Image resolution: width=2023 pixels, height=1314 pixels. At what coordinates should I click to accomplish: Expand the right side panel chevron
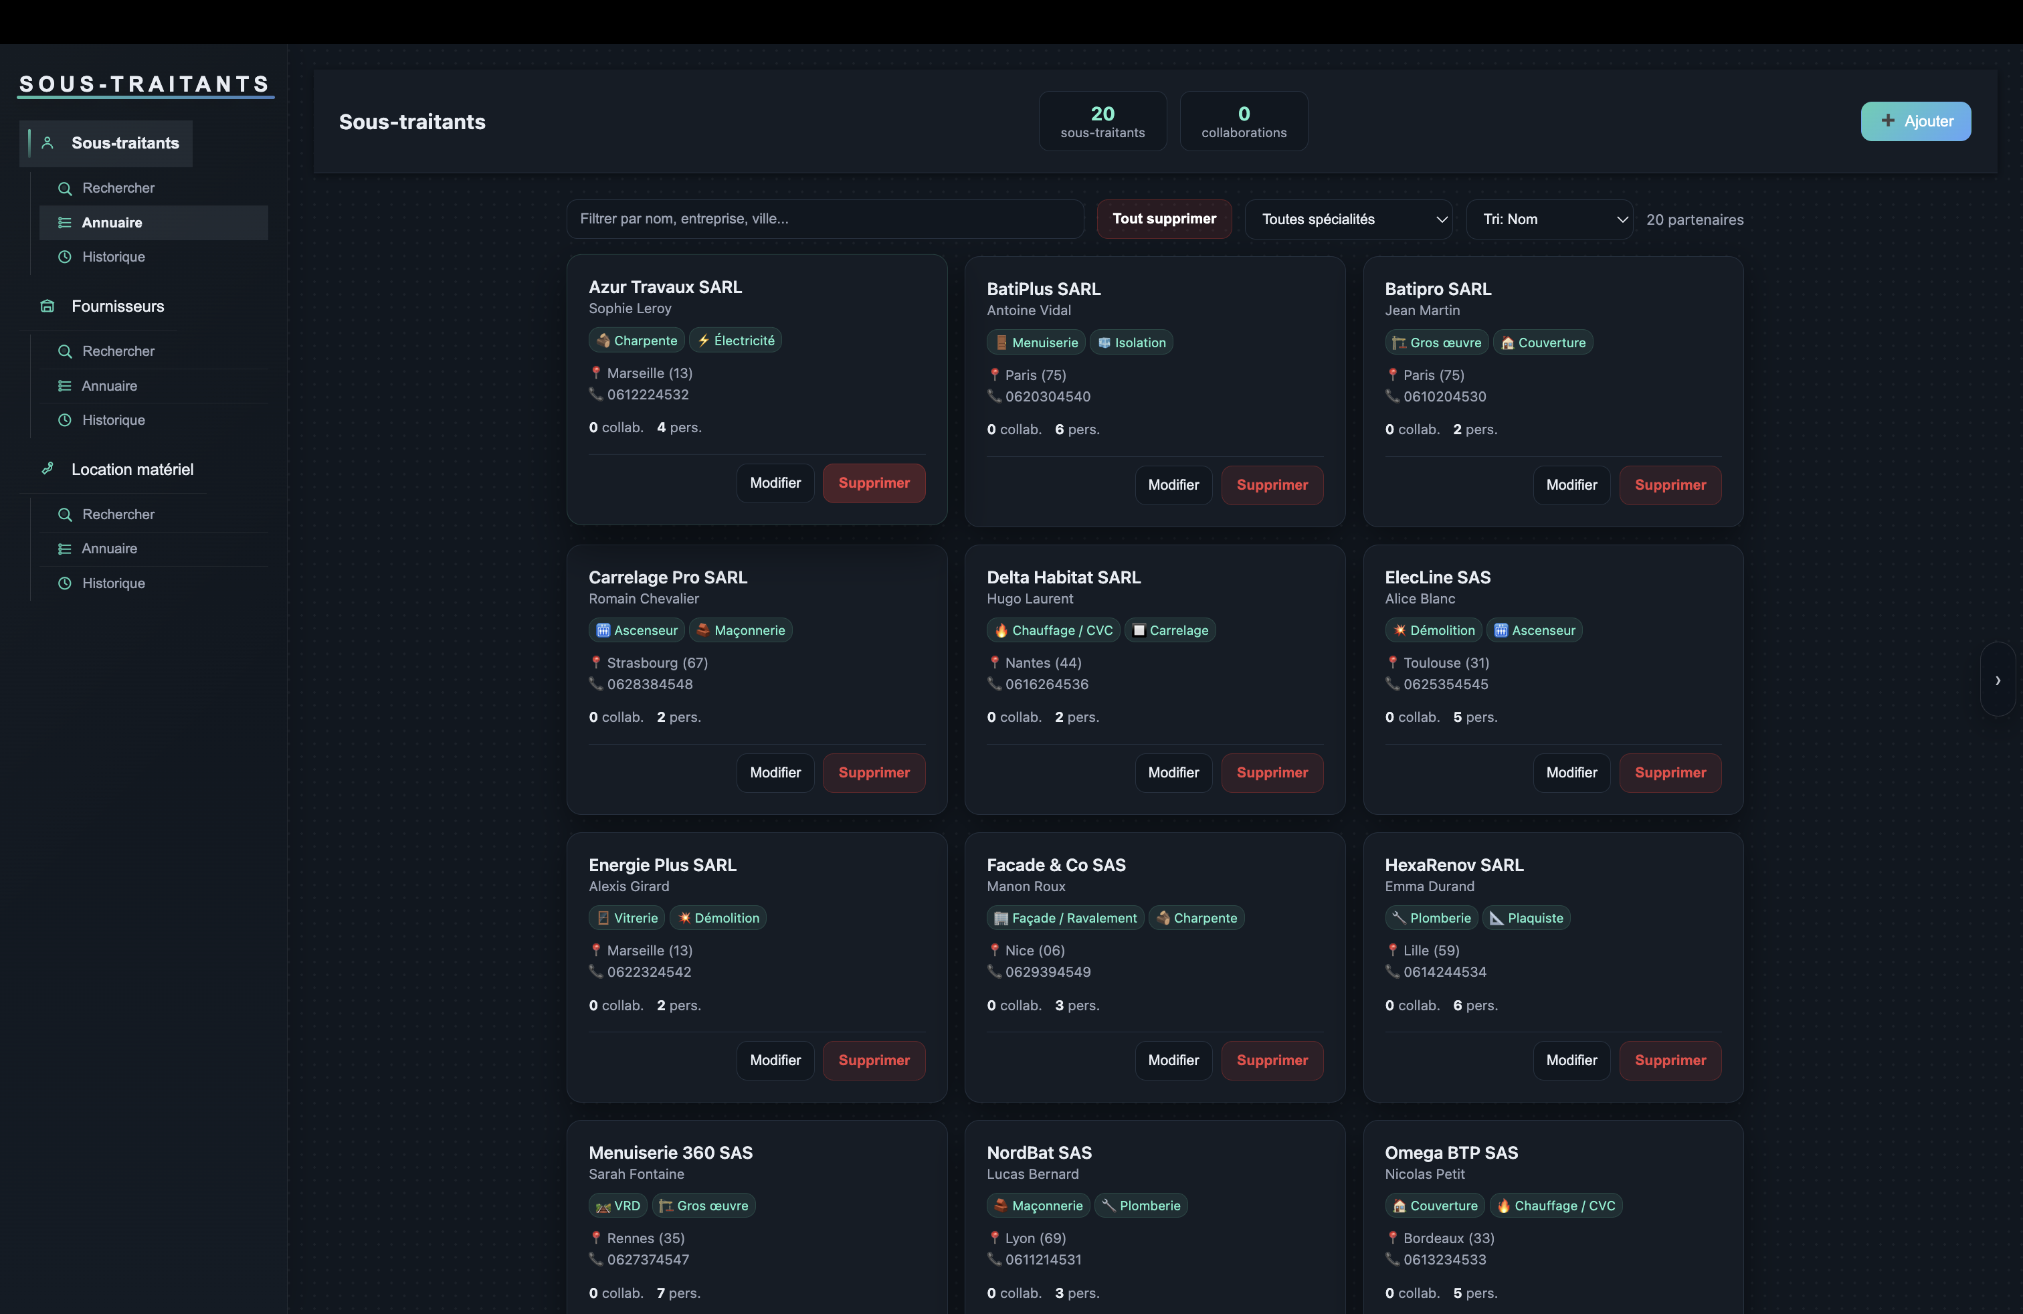(x=1998, y=680)
